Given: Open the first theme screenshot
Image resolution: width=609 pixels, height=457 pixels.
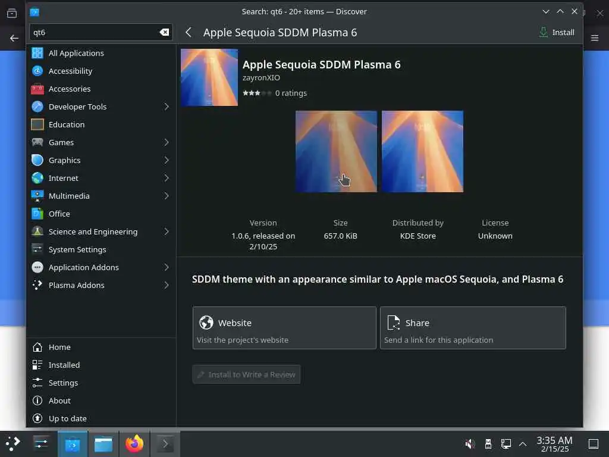Looking at the screenshot, I should coord(336,152).
